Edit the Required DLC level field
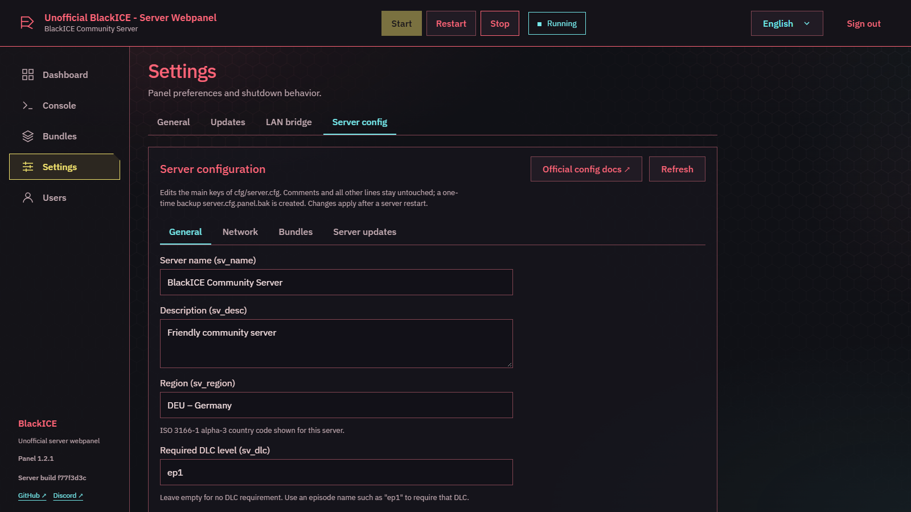 pos(337,472)
